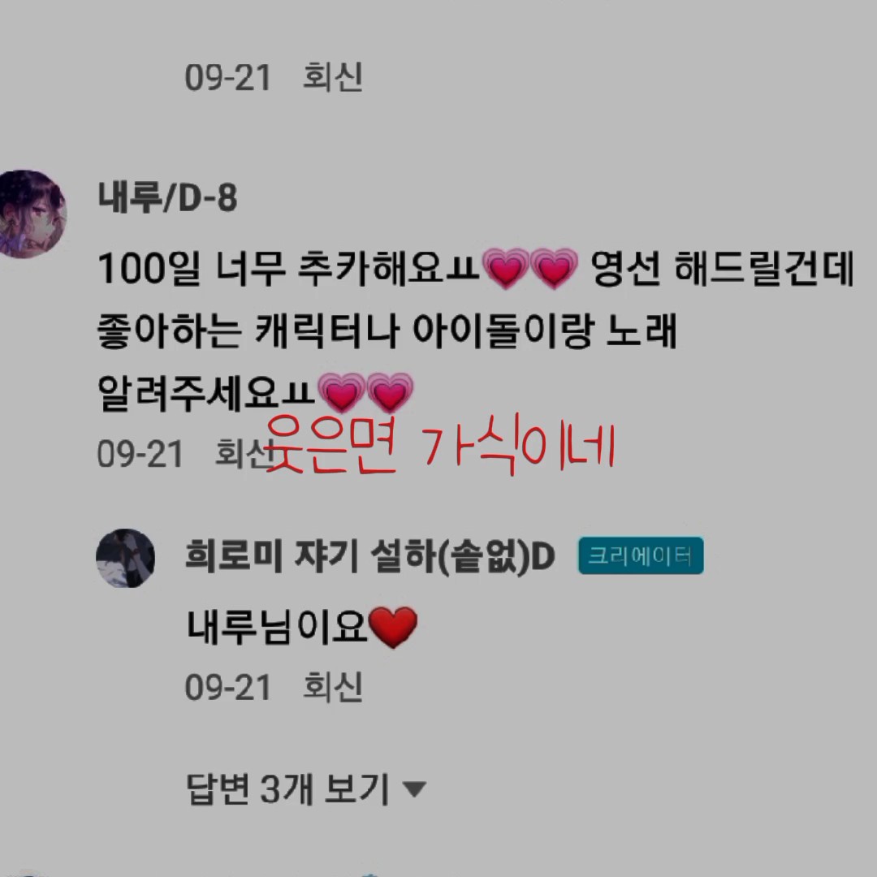Tap the 09-21 date under creator's reply

[228, 687]
